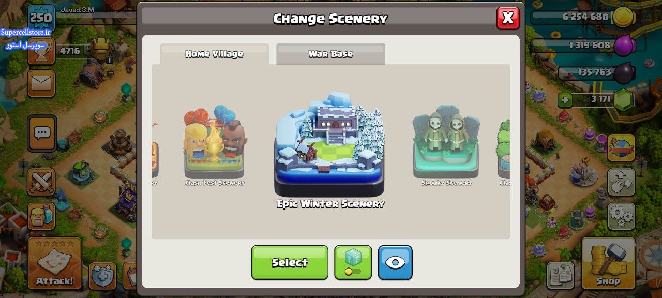This screenshot has width=662, height=298.
Task: Open the mail inbox envelope icon
Action: pos(41,83)
